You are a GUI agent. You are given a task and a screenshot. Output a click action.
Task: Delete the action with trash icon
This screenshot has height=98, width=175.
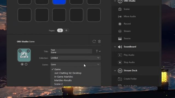click(99, 41)
